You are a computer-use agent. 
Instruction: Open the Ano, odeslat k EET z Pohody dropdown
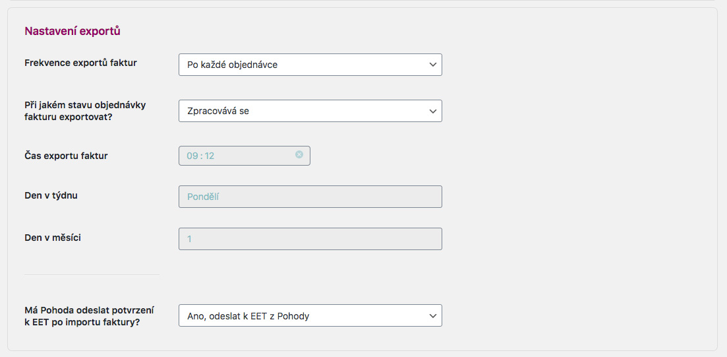tap(310, 315)
